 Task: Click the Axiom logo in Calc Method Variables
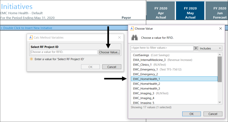pos(30,38)
